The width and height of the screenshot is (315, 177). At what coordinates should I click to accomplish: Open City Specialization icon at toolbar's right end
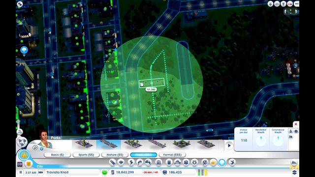tap(294, 162)
